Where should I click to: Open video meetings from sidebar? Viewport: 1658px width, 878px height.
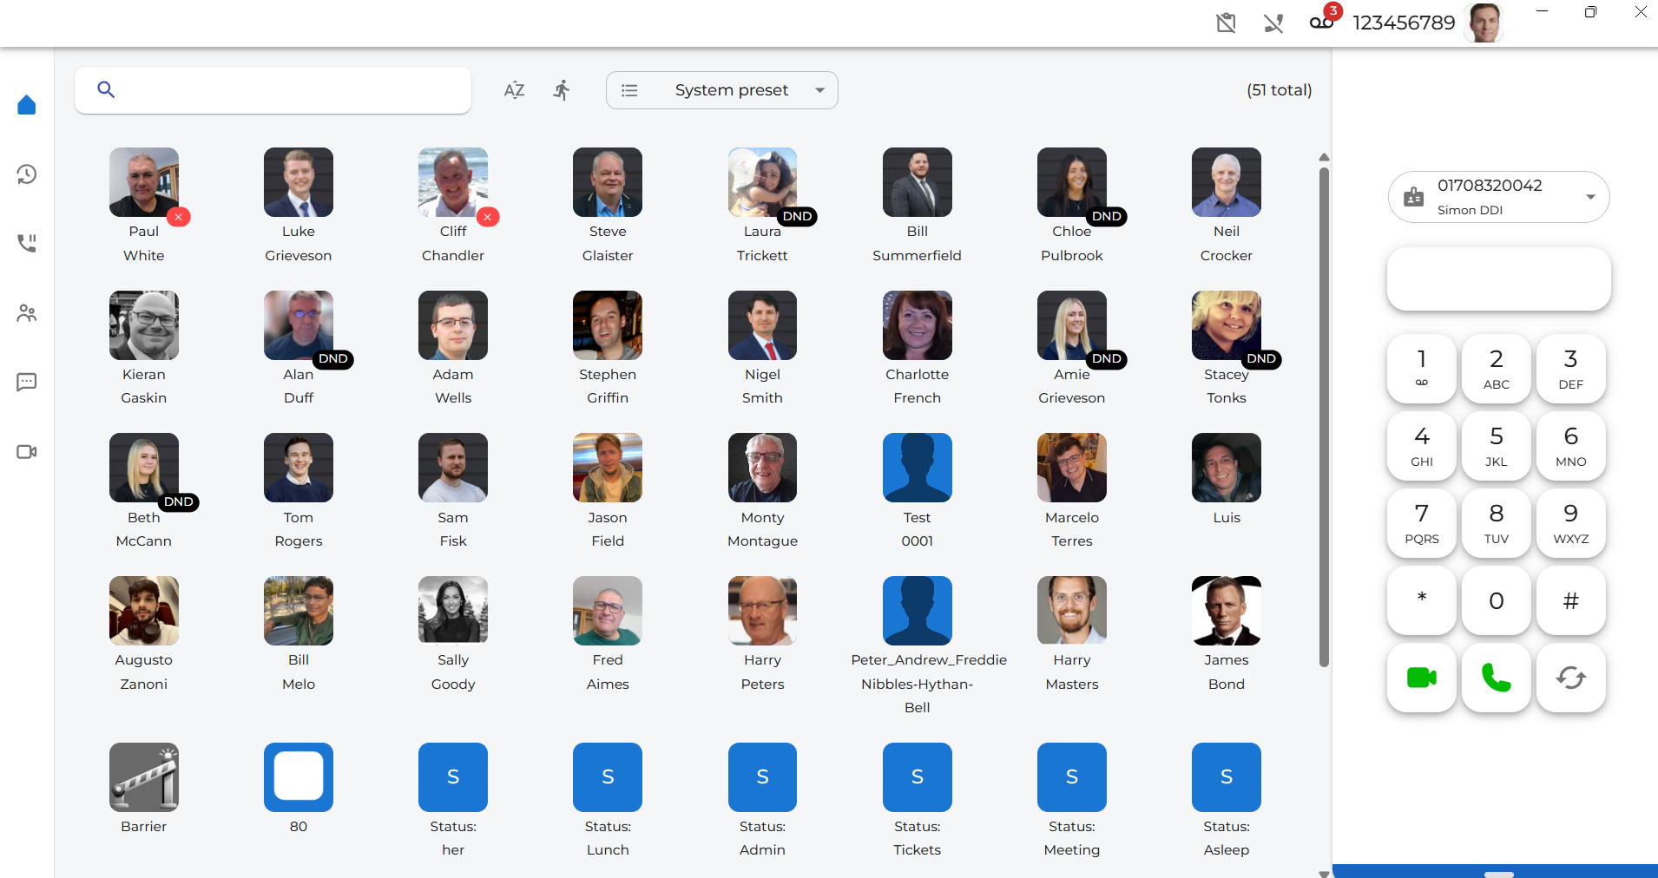27,452
